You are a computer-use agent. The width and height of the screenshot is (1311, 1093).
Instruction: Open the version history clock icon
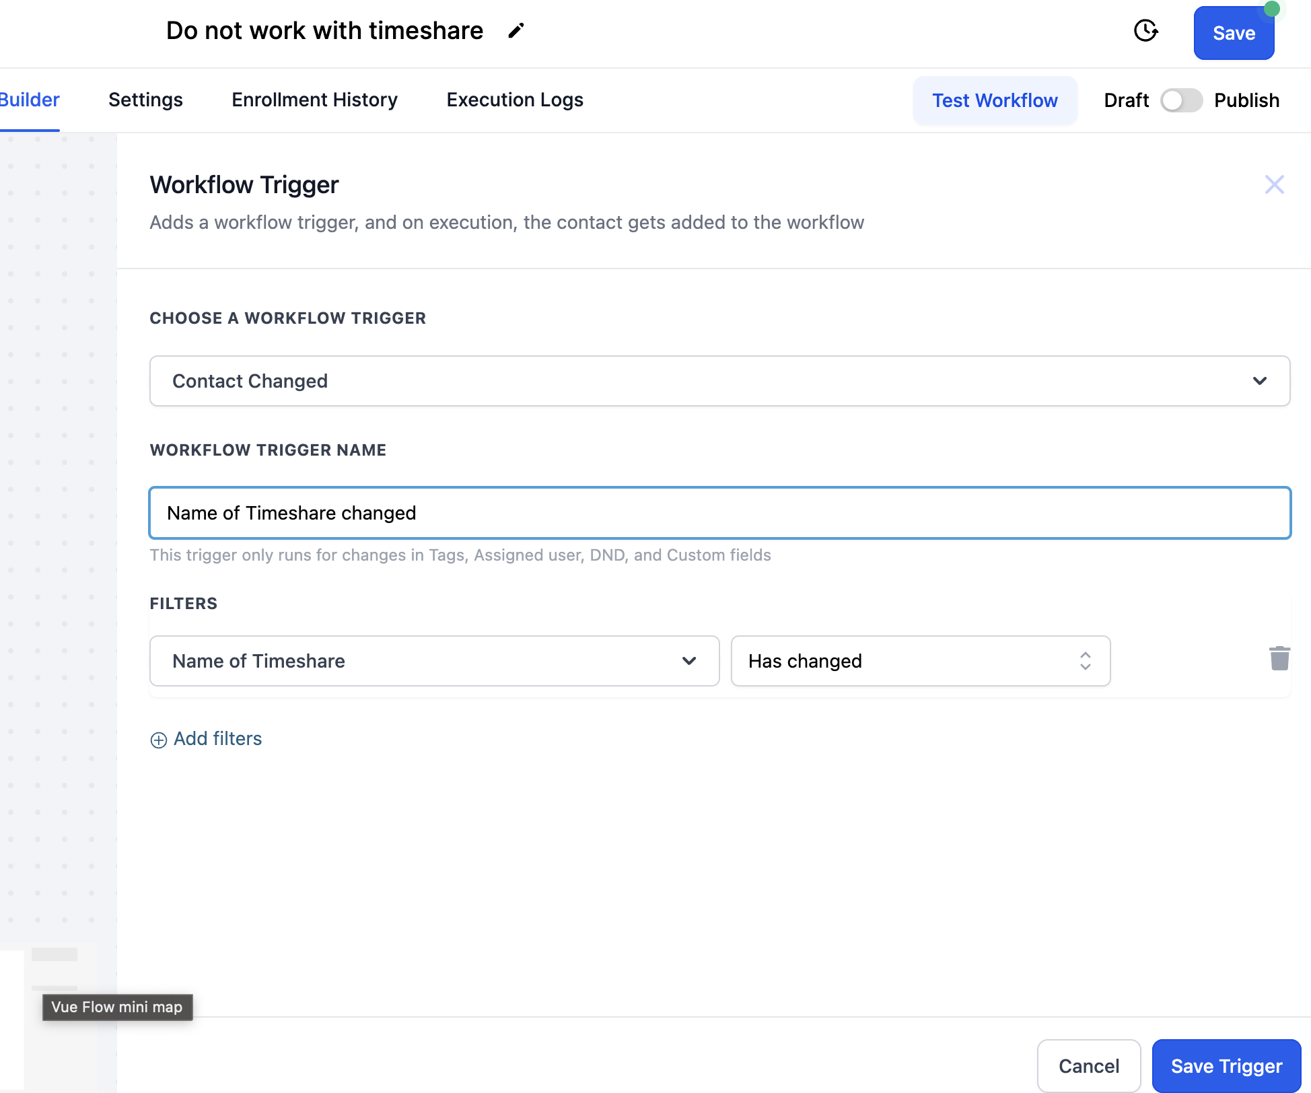point(1145,31)
